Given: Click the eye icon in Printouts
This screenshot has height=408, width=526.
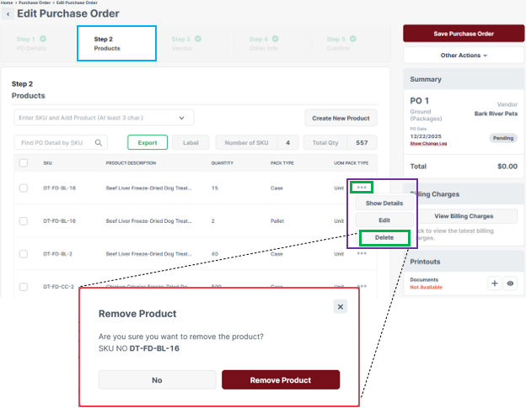Looking at the screenshot, I should [509, 283].
